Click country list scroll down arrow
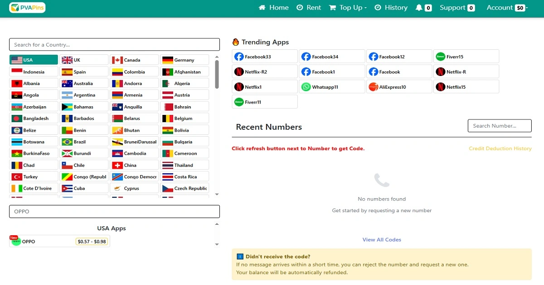Viewport: 544px width, 285px height. point(217,194)
